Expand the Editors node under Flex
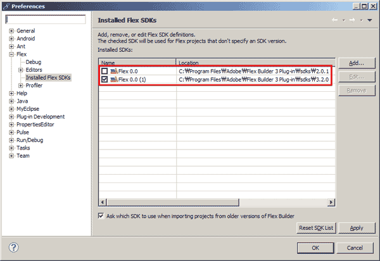380x261 pixels. (x=21, y=70)
